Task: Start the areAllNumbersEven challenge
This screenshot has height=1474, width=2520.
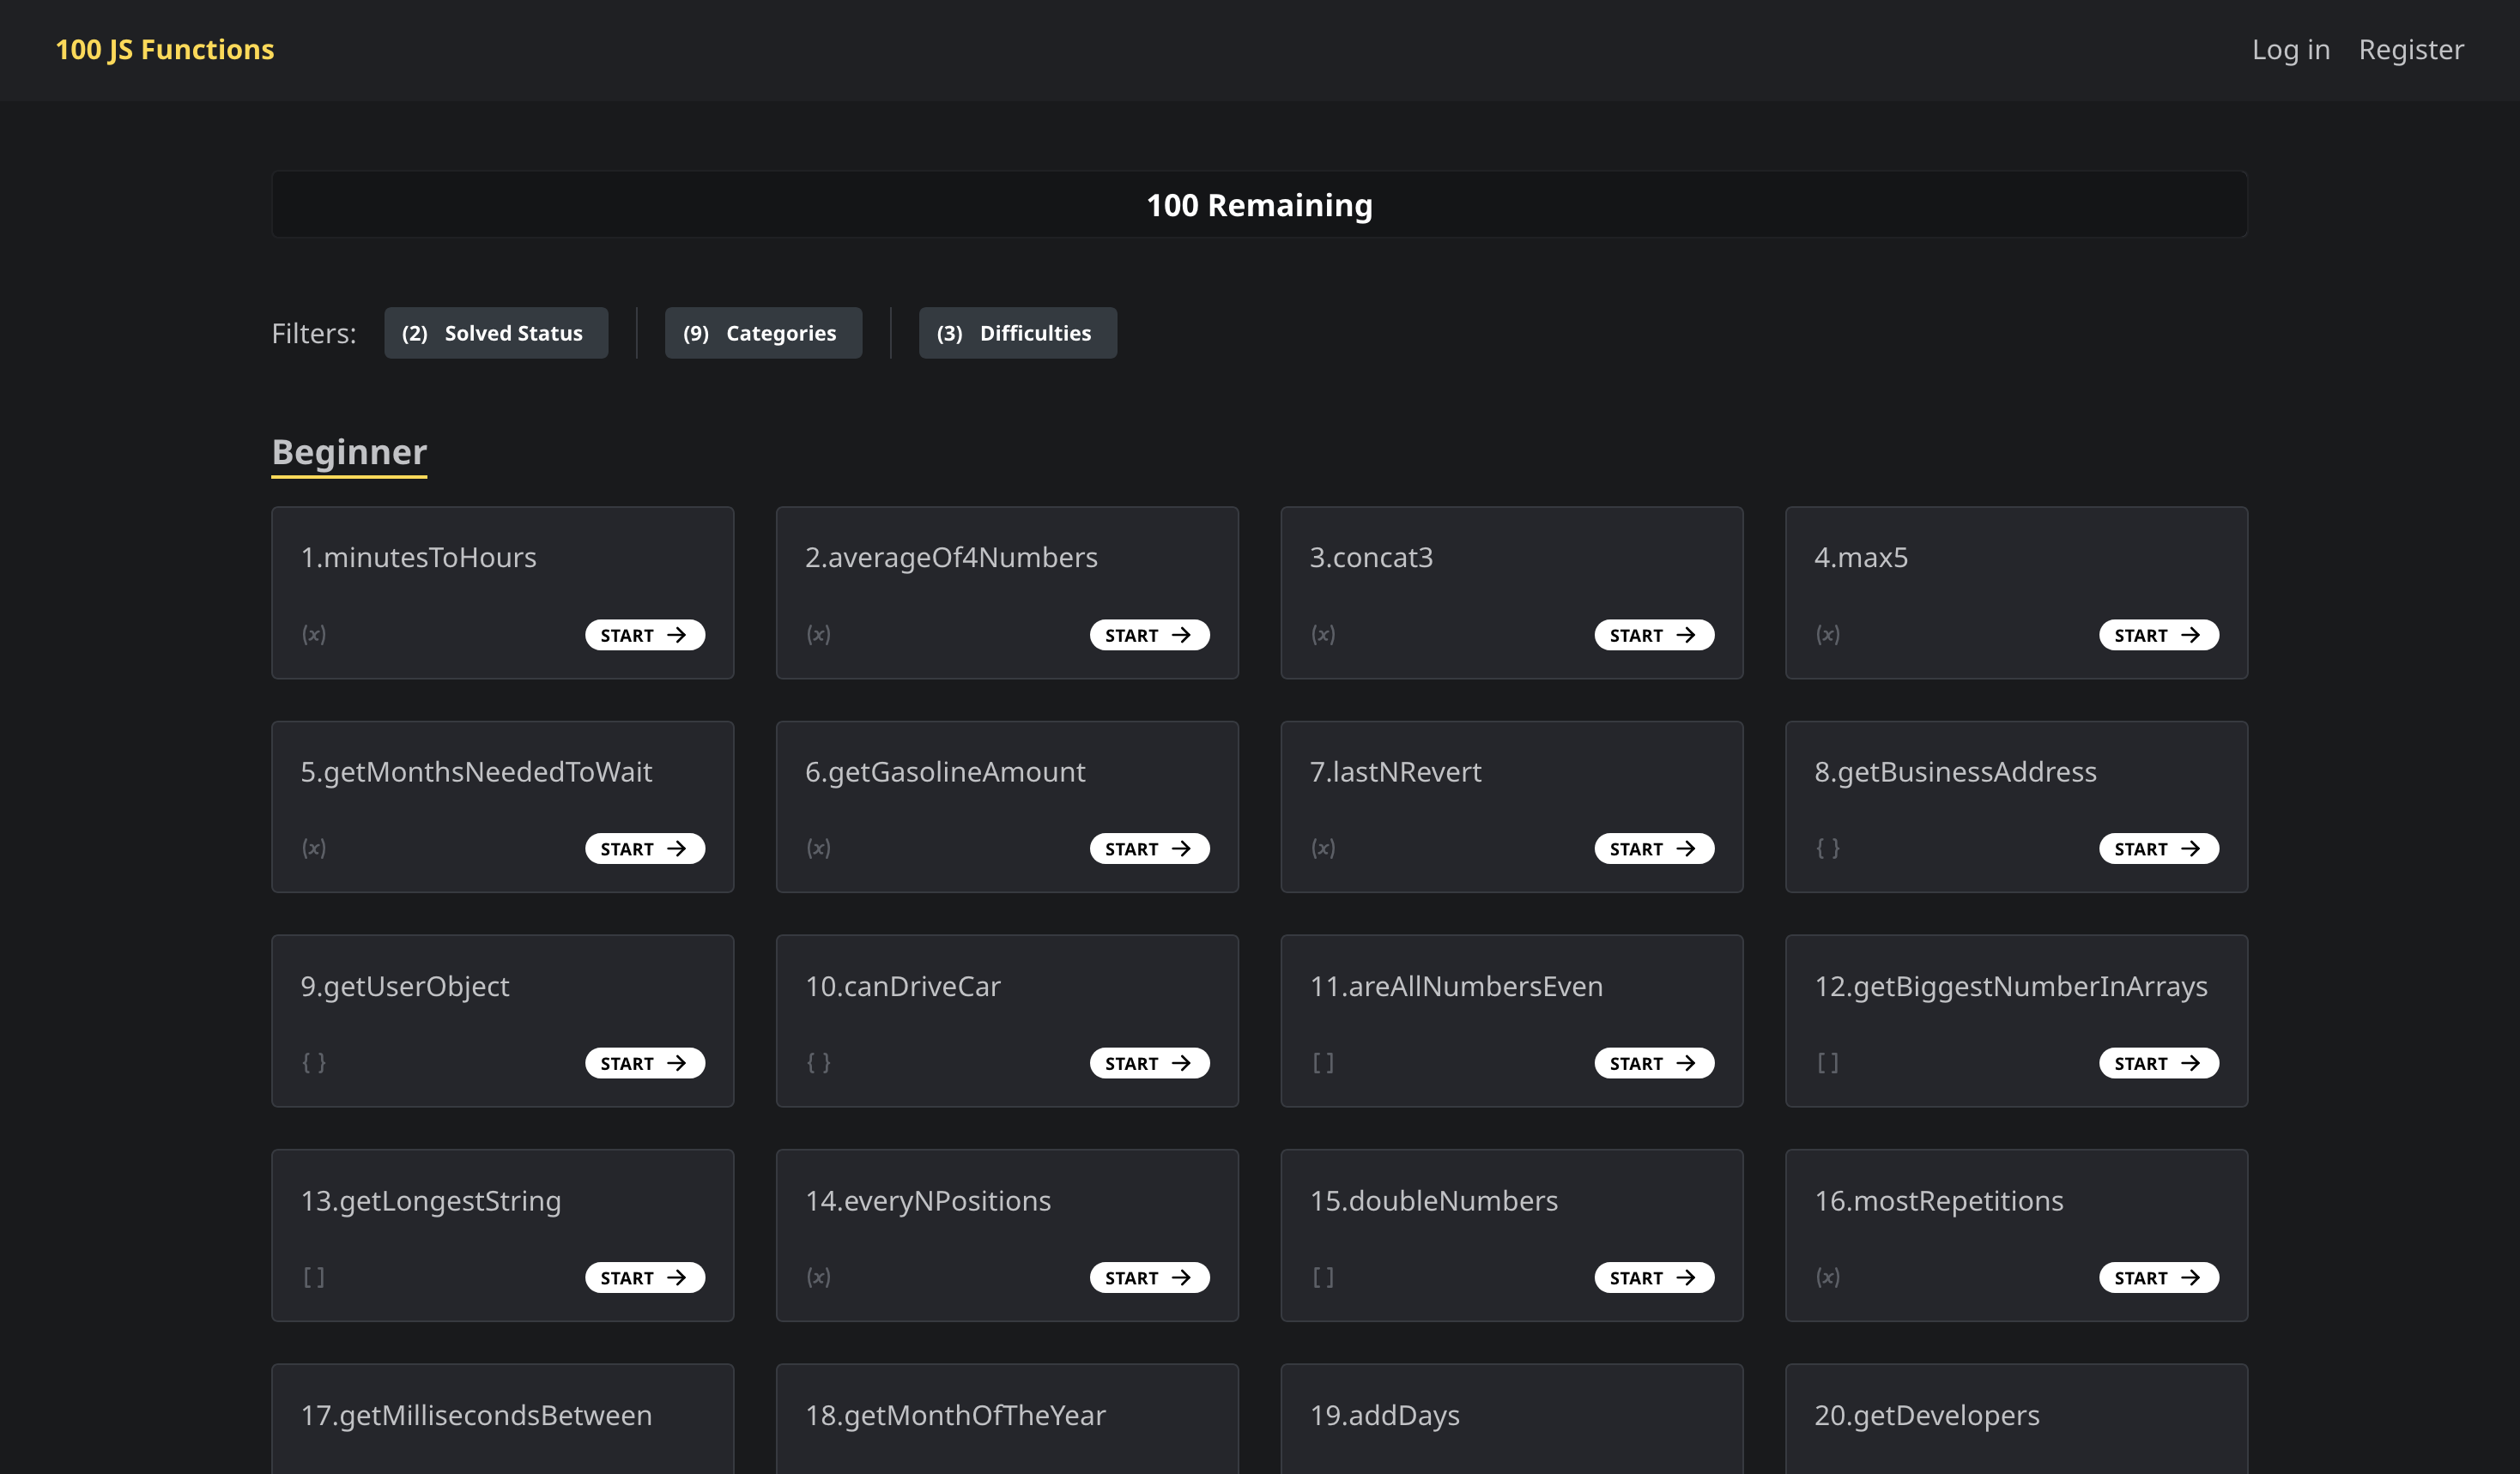Action: (1654, 1063)
